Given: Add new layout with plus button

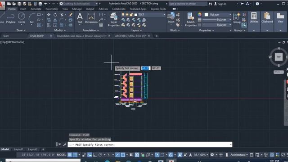Looking at the screenshot, I should tap(43, 149).
